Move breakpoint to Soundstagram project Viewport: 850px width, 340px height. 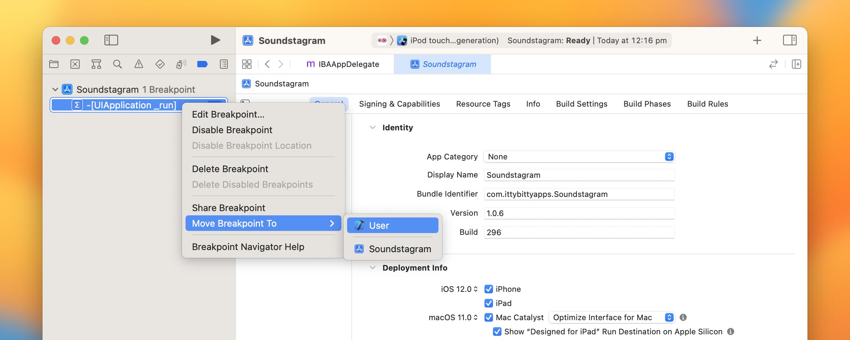click(393, 249)
